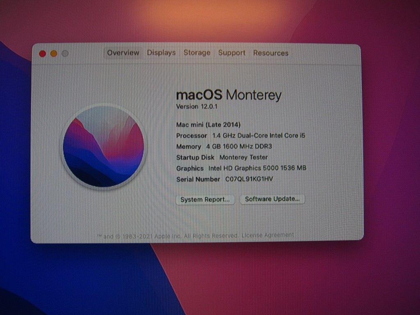Click the Mac mini (Late 2014) text

click(x=208, y=125)
